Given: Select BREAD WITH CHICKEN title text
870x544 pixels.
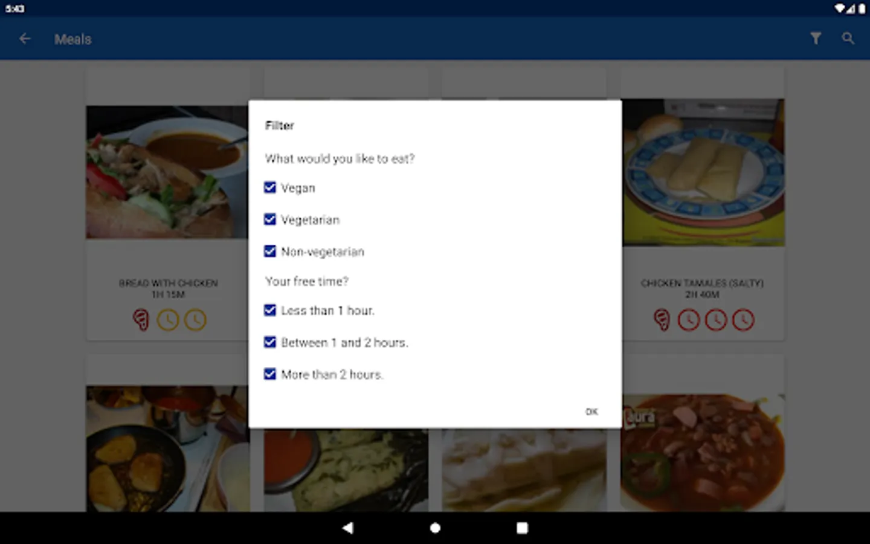Looking at the screenshot, I should [x=168, y=283].
